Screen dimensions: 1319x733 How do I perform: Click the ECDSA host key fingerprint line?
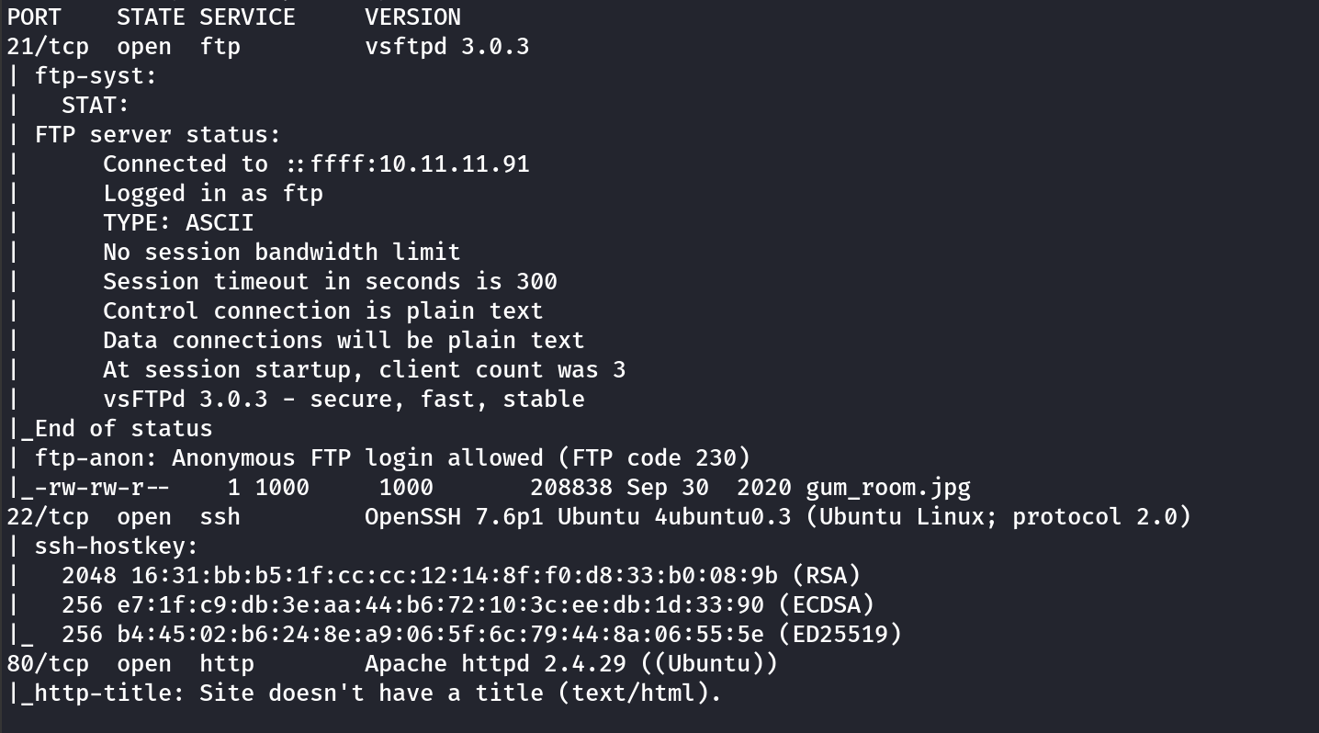click(467, 604)
